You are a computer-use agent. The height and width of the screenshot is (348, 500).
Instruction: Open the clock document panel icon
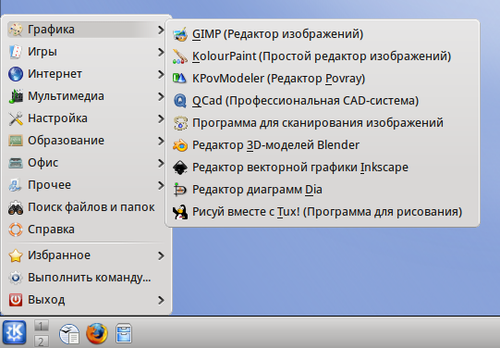pos(69,333)
